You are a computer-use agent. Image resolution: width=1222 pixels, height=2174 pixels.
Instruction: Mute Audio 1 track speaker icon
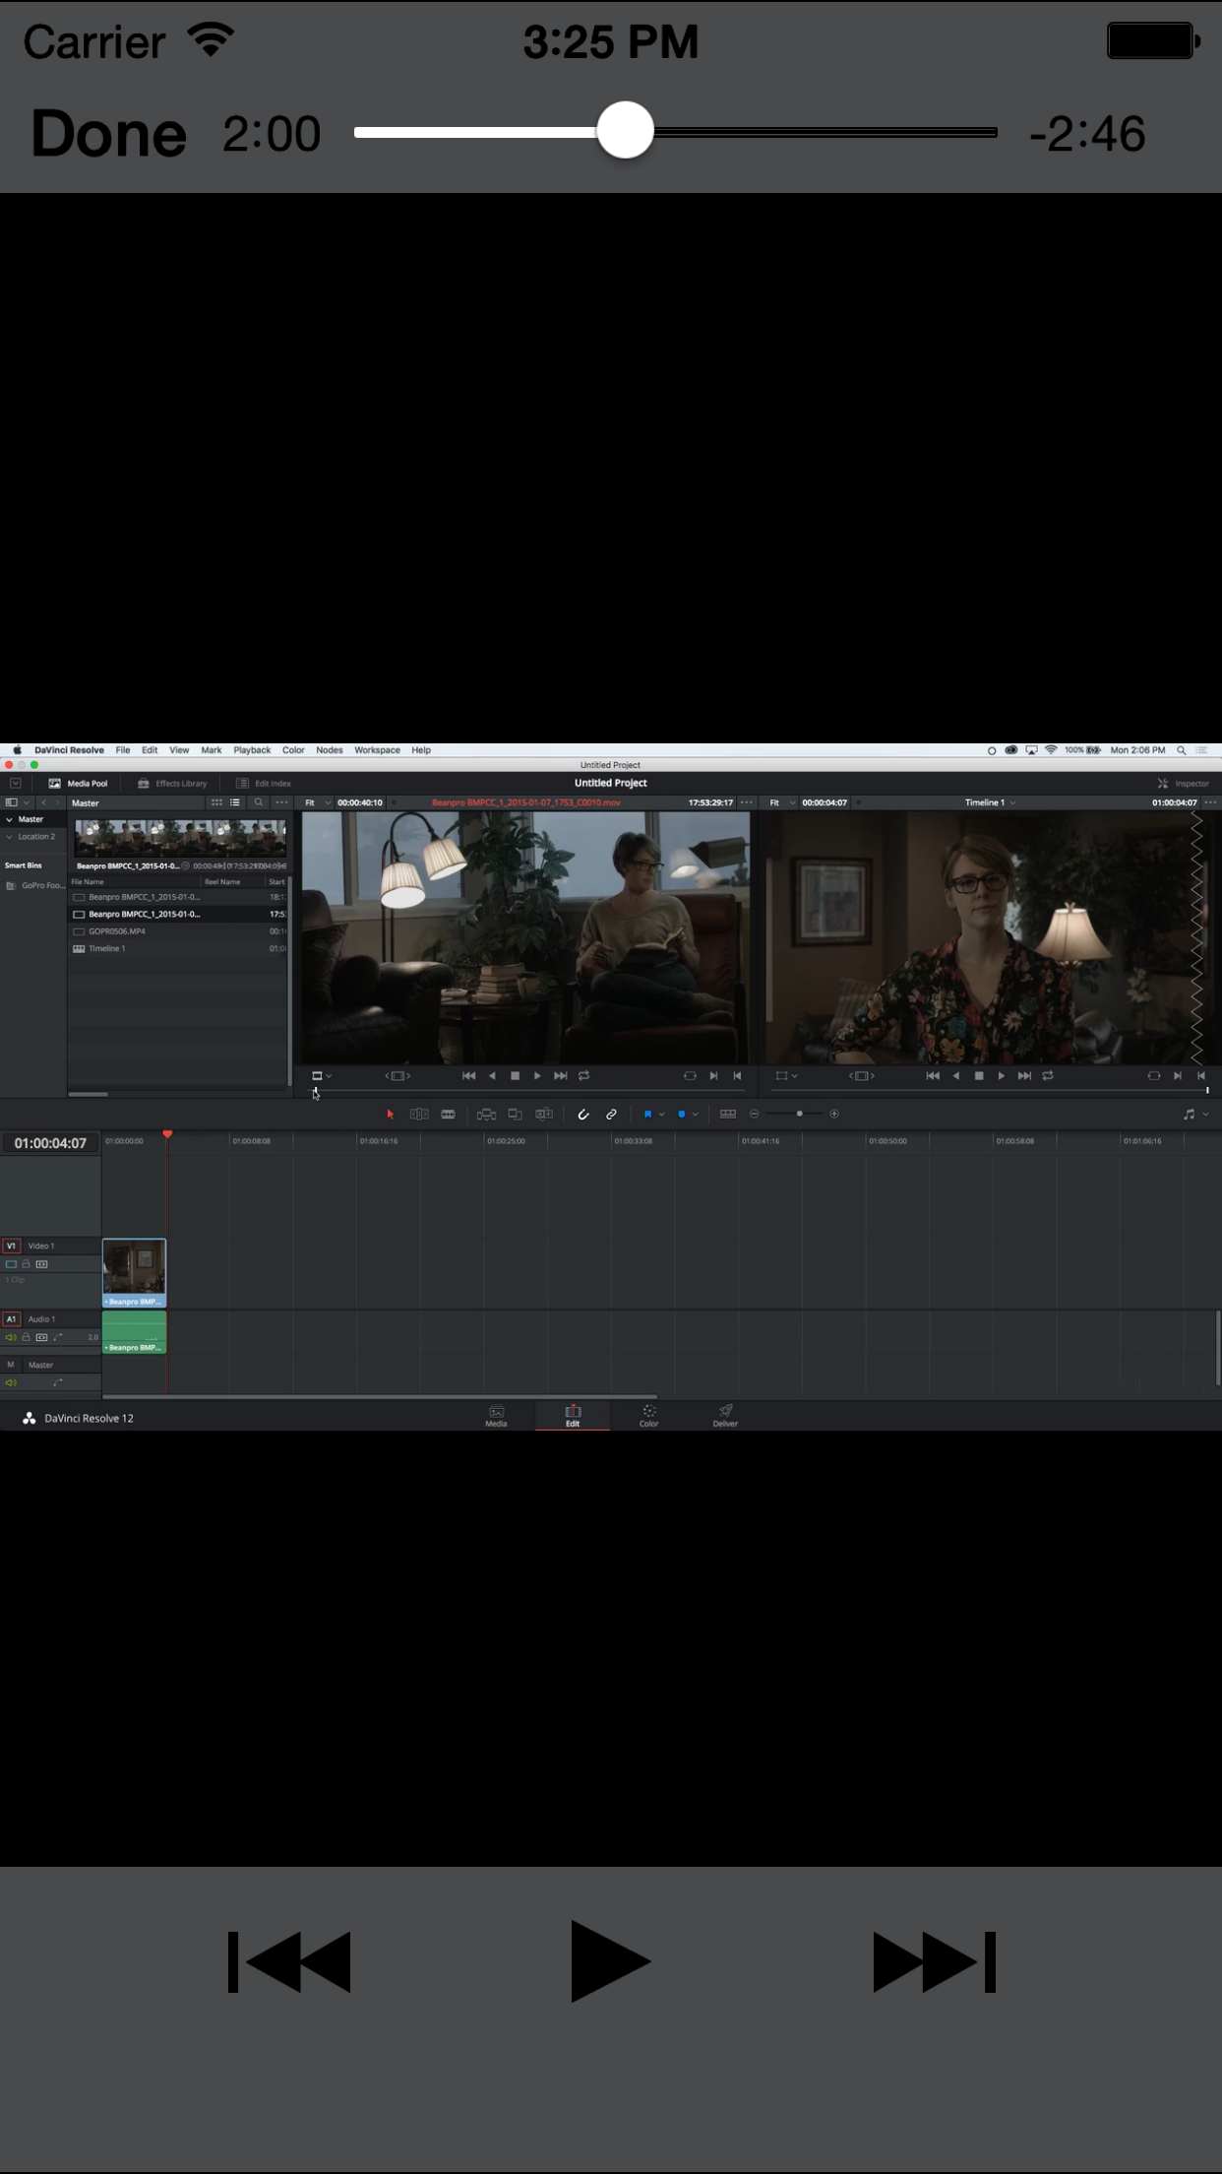[x=11, y=1337]
